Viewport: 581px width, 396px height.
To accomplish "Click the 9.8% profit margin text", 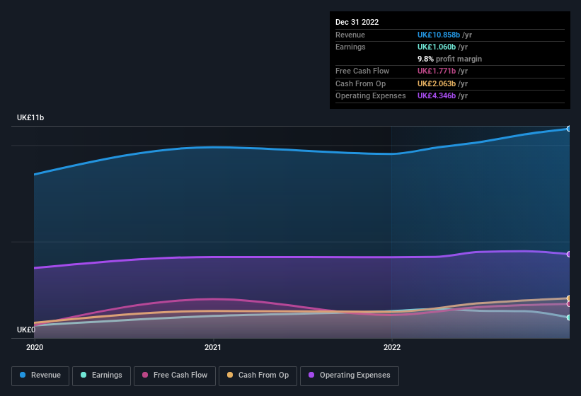I will tap(449, 59).
